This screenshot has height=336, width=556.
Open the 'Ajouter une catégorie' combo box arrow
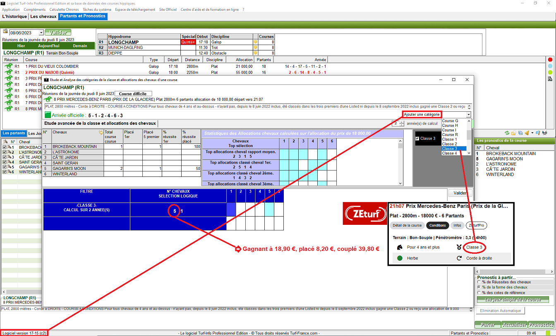[x=468, y=114]
